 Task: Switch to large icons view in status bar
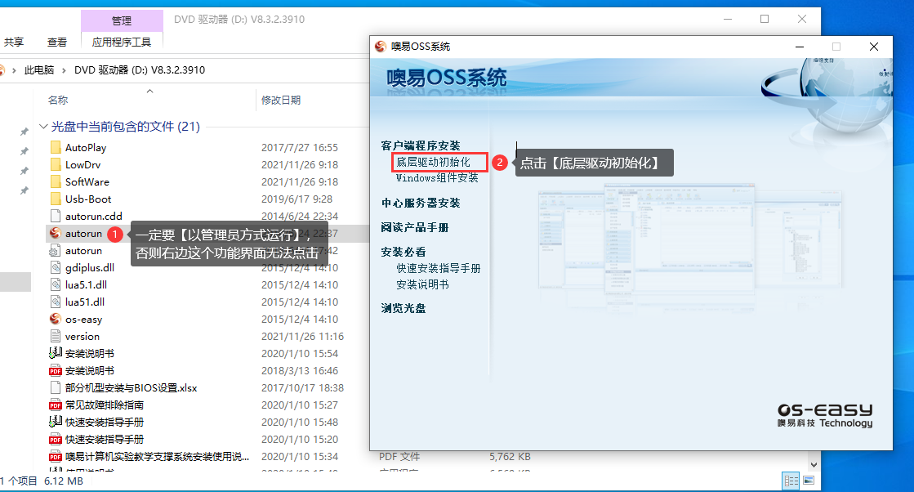pos(809,481)
